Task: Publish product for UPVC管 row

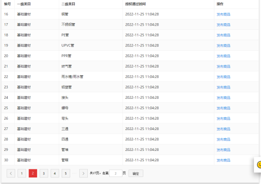Action: coord(224,45)
